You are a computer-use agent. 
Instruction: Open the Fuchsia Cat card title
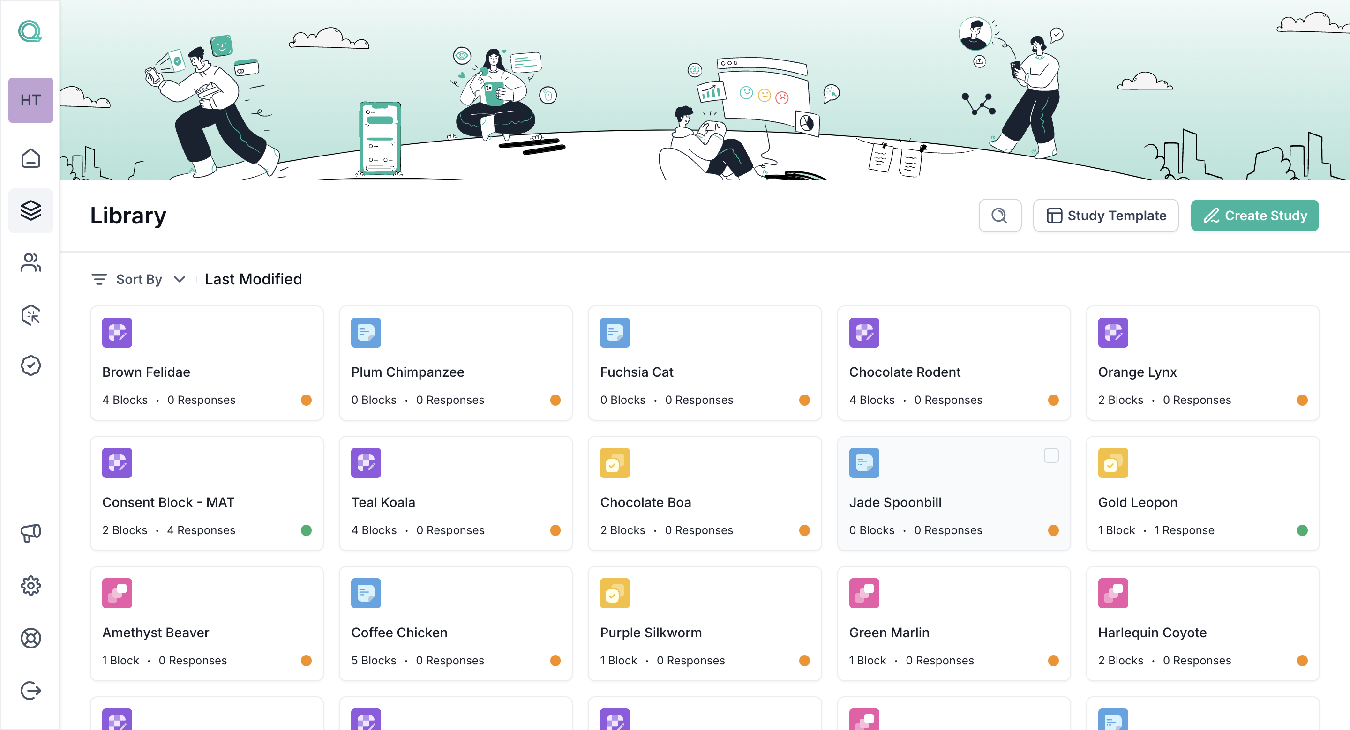[636, 372]
